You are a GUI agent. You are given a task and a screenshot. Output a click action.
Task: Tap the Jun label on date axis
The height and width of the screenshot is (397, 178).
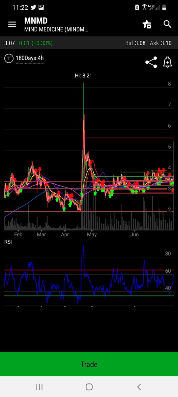[x=134, y=235]
